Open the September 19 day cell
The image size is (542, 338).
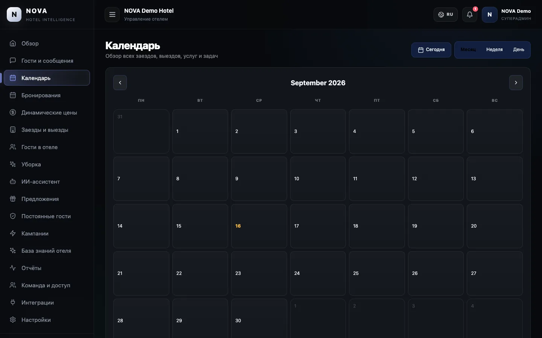(436, 226)
